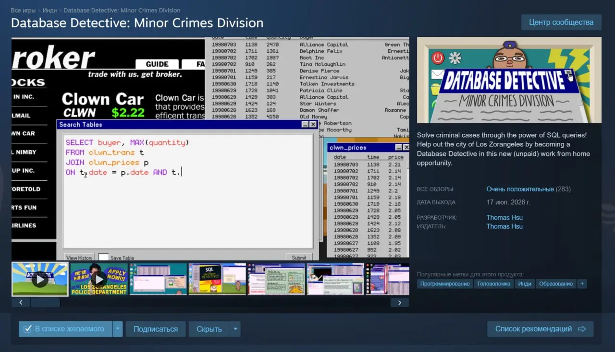Screen dimensions: 615x352
Task: Click the Database Detective breadcrumb link
Action: tap(122, 10)
